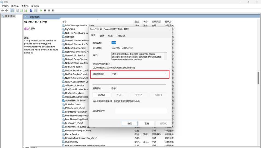The image size is (261, 148).
Task: Switch to the 登录 tab
Action: click(x=102, y=36)
